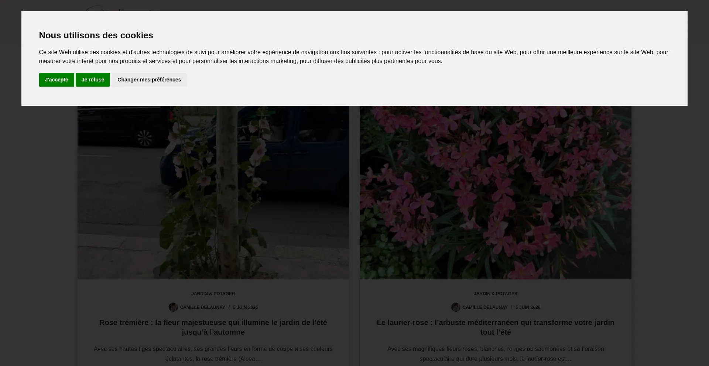Open Camille Delaunay author link on laurier-rose card
Screen dimensions: 709x366
click(485, 307)
